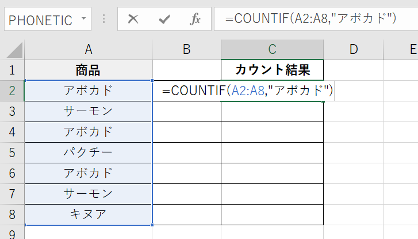Select row 5 header
The image size is (418, 239).
[12, 153]
